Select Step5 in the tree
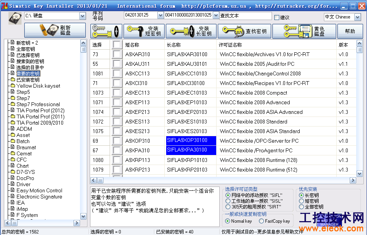 [x=23, y=92]
